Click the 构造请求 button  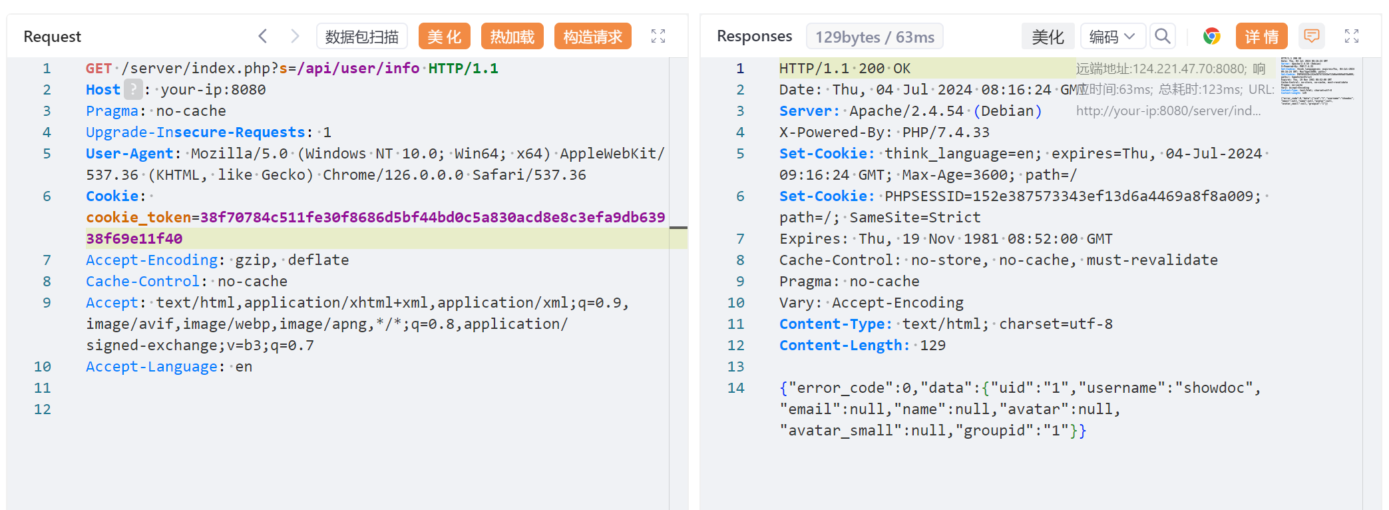pyautogui.click(x=592, y=36)
